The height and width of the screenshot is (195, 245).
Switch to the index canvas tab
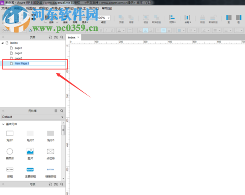72,38
